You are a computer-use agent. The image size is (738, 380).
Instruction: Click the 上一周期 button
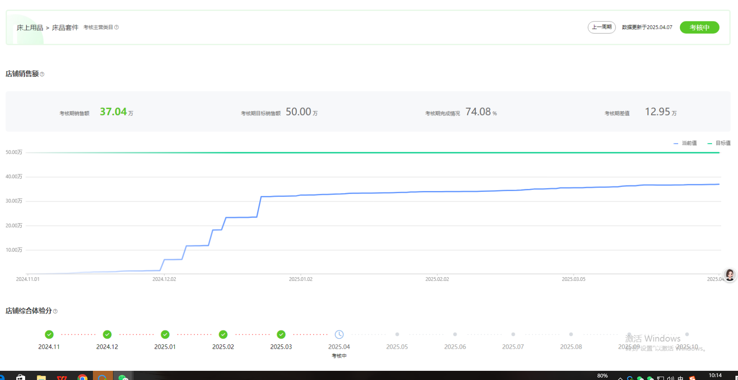602,27
